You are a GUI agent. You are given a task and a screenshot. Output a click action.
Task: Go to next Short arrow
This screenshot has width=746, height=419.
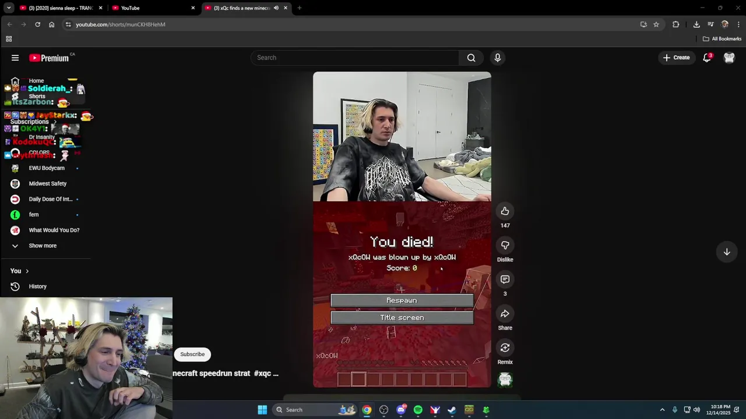click(x=727, y=252)
